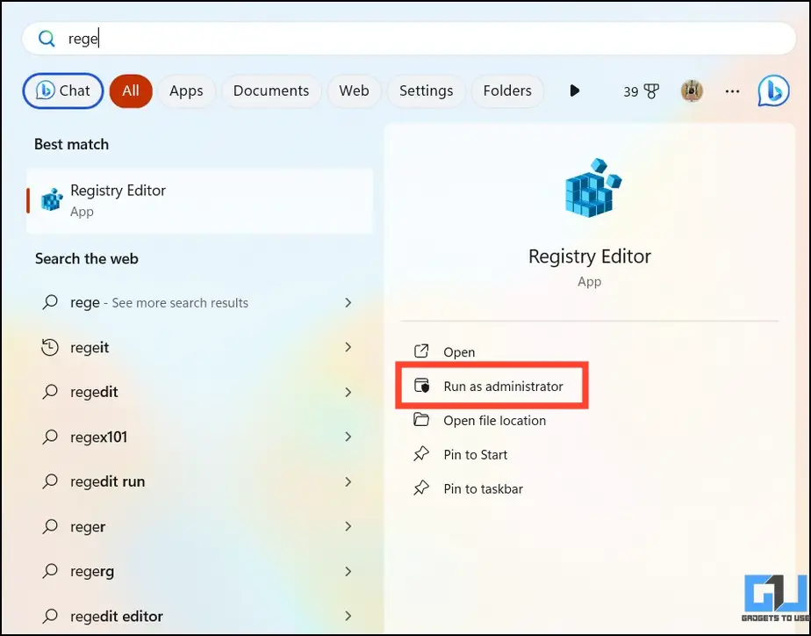Switch to the Apps filter tab

coord(186,91)
